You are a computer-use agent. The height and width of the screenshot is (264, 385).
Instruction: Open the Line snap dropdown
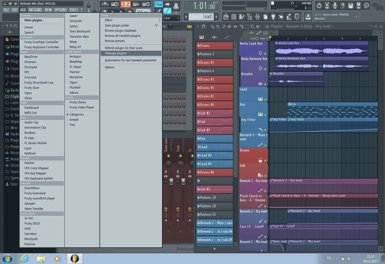tap(172, 18)
